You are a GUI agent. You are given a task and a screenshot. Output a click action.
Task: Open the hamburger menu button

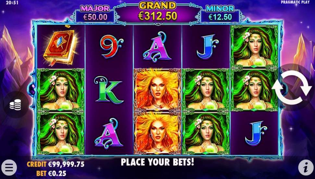click(x=9, y=168)
